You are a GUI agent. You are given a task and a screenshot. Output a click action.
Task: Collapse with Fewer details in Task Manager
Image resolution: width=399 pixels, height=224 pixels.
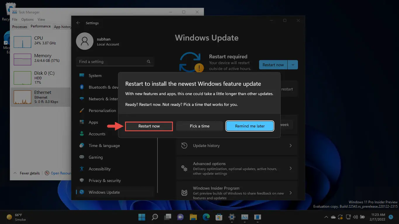27,173
